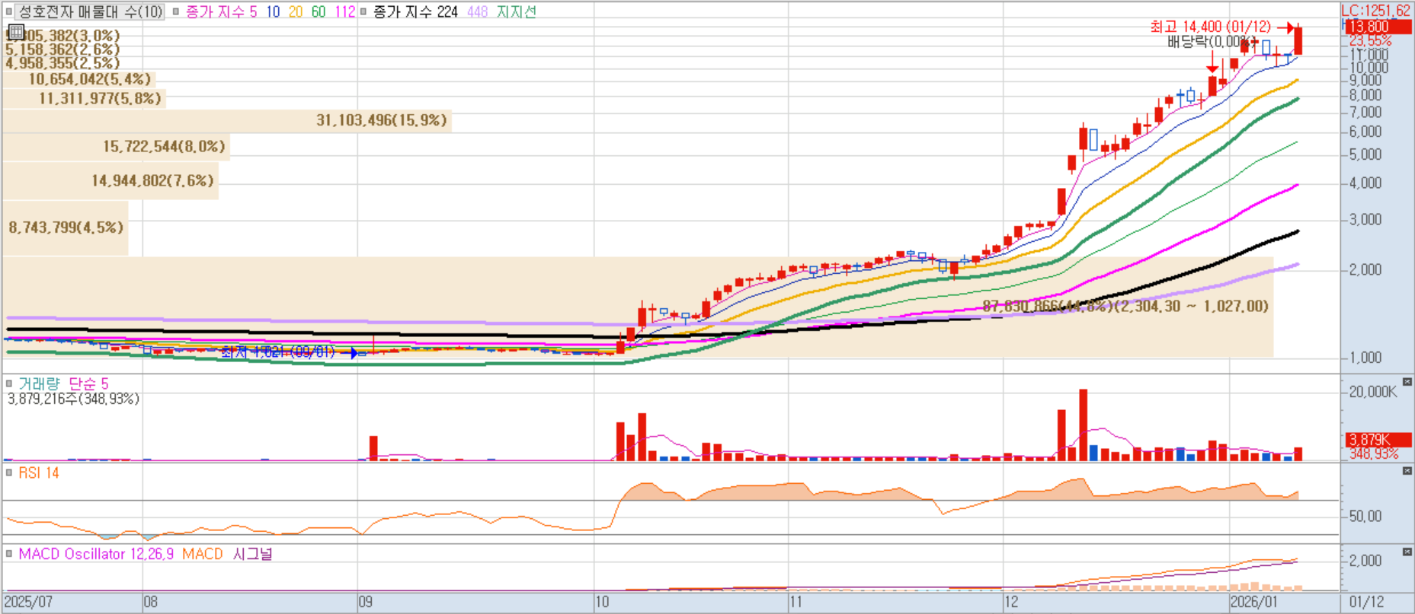Click the 단순 5 volume average label
This screenshot has width=1415, height=614.
point(88,383)
